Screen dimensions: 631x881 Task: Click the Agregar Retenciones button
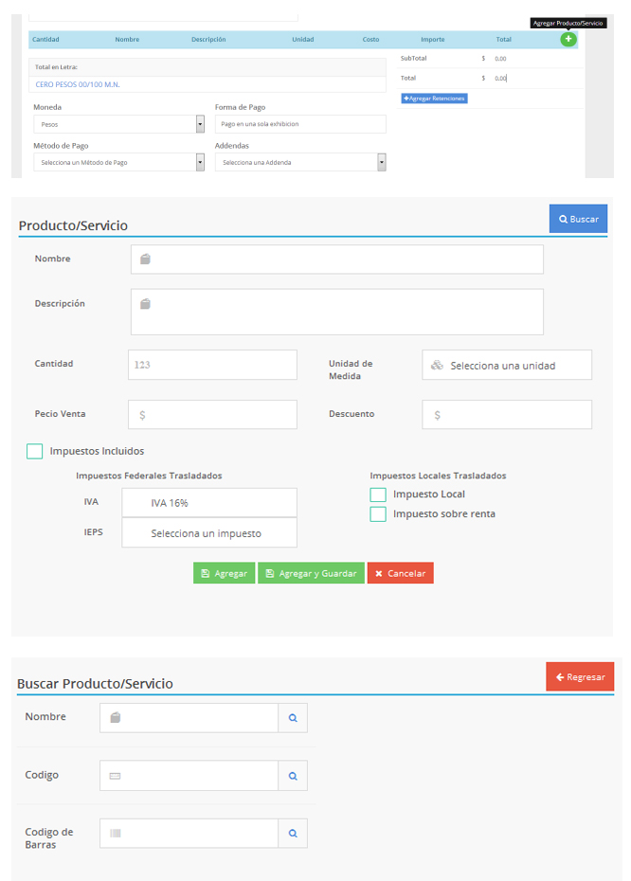(x=434, y=99)
